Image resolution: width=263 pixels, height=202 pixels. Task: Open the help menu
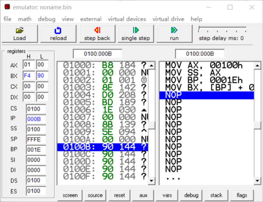(196, 19)
